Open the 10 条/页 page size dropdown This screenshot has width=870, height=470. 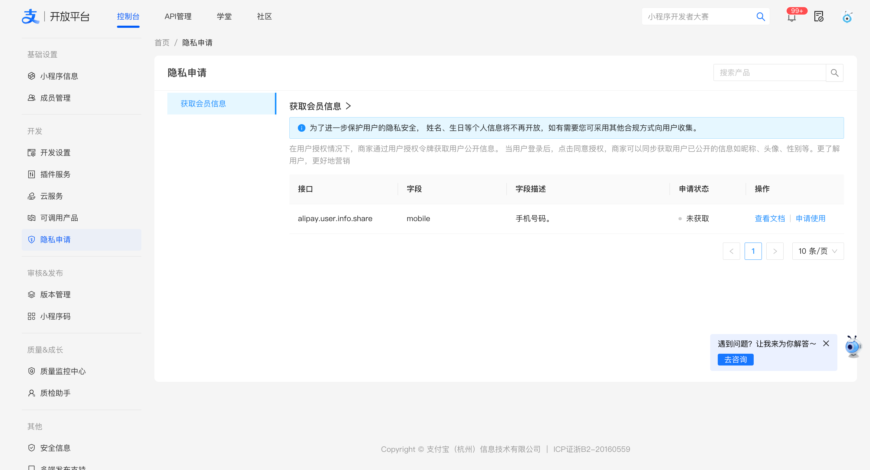[x=818, y=251]
